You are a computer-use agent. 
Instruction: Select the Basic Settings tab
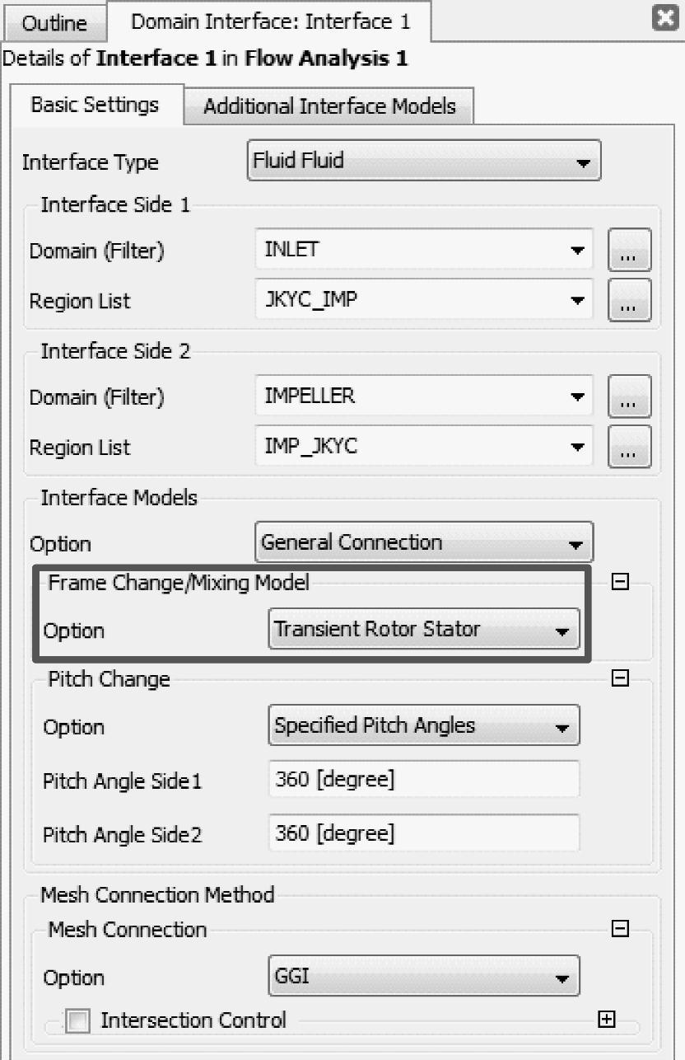coord(95,106)
